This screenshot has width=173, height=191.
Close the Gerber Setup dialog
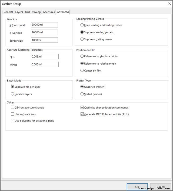pyautogui.click(x=169, y=4)
